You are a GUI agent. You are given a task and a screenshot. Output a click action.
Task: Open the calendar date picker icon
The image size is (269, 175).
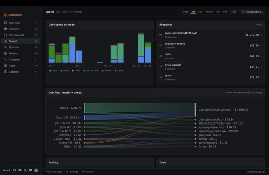click(x=234, y=12)
